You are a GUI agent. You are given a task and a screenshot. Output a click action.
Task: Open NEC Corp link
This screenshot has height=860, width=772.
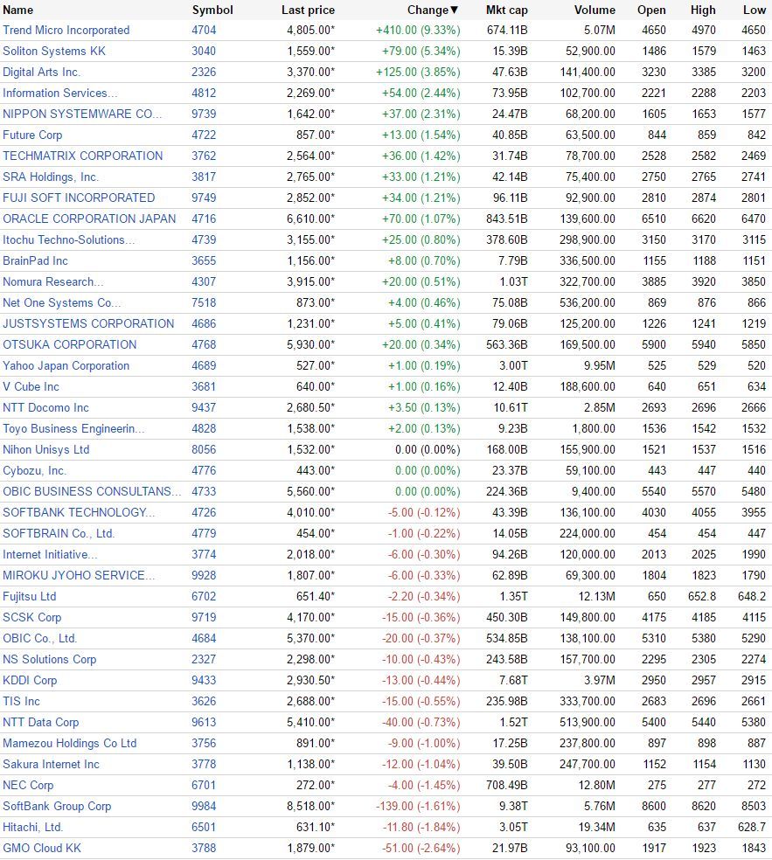[x=28, y=785]
